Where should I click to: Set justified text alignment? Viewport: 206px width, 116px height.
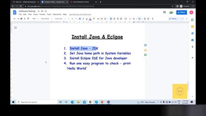[x=121, y=19]
